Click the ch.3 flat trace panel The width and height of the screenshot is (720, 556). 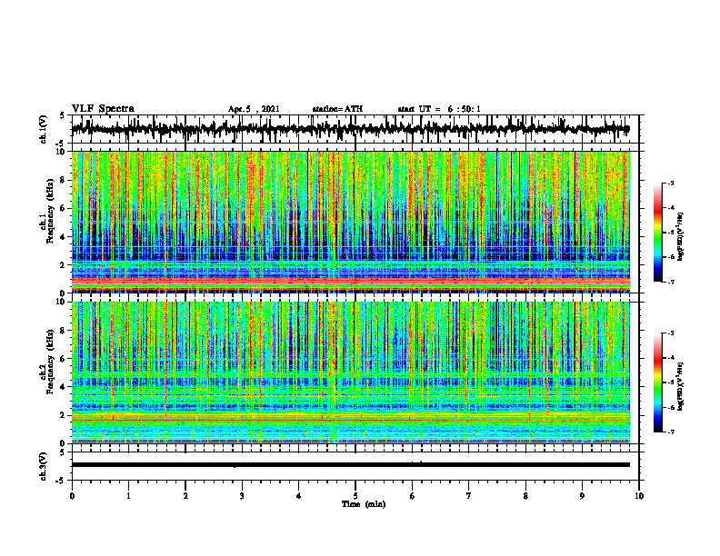[355, 466]
